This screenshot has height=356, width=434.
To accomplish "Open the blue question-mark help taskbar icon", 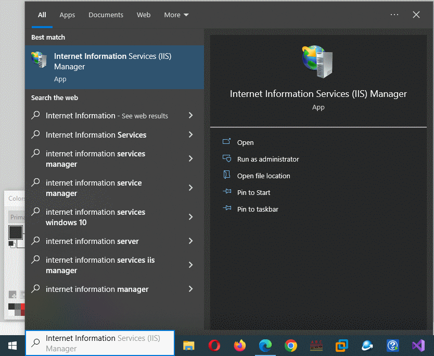I will [x=393, y=346].
